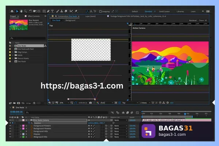219x146 pixels.
Task: Hide the Midground Hills layer eye
Action: tap(10, 137)
